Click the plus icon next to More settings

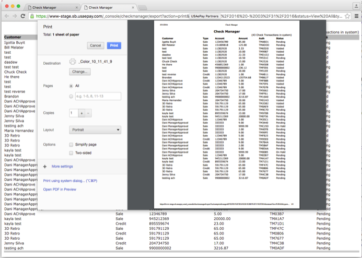pos(45,166)
